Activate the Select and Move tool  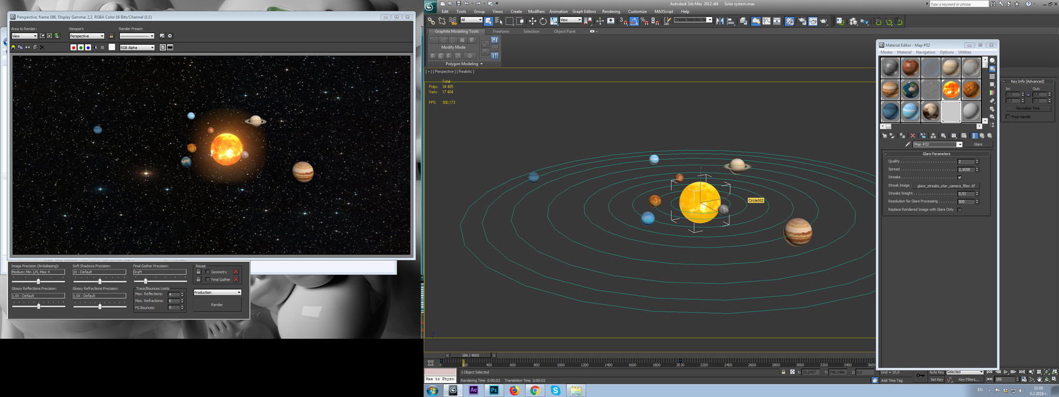tap(532, 21)
